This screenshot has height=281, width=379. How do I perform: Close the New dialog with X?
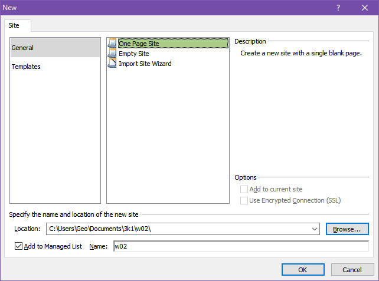[365, 8]
